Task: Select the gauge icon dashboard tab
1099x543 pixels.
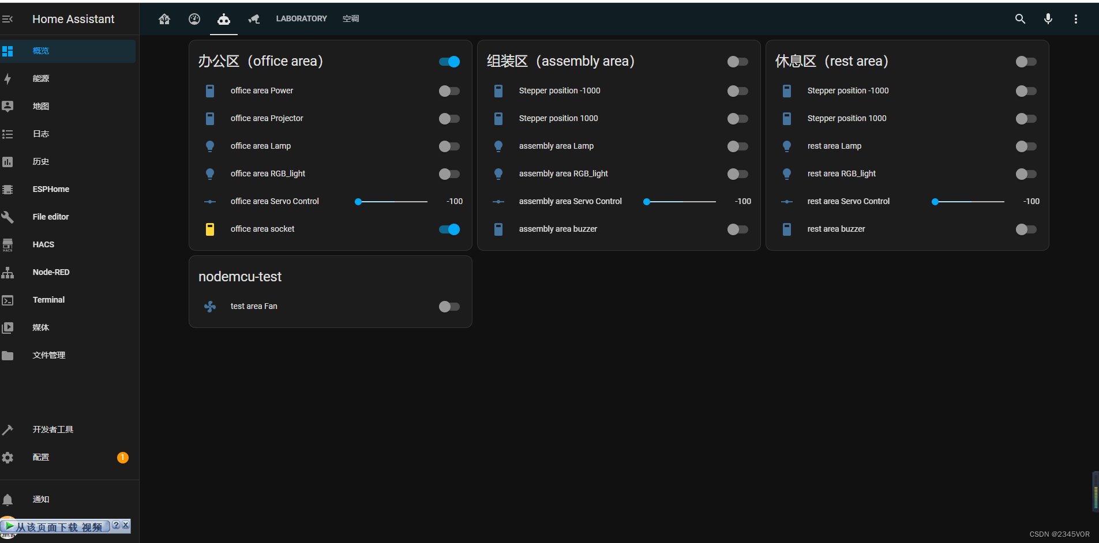Action: click(194, 19)
